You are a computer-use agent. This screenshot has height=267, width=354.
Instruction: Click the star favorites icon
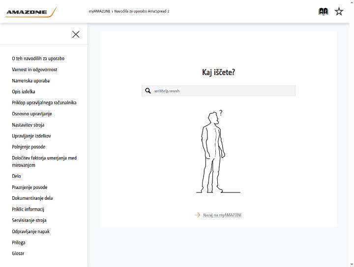(339, 11)
